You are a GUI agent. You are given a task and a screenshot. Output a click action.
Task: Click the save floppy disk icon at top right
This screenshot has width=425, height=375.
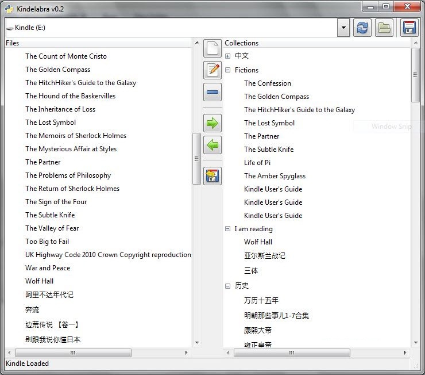pyautogui.click(x=409, y=28)
